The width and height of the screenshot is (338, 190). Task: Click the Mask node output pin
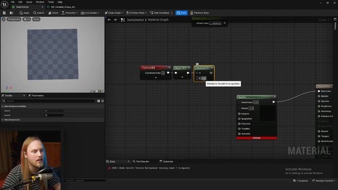coord(188,73)
